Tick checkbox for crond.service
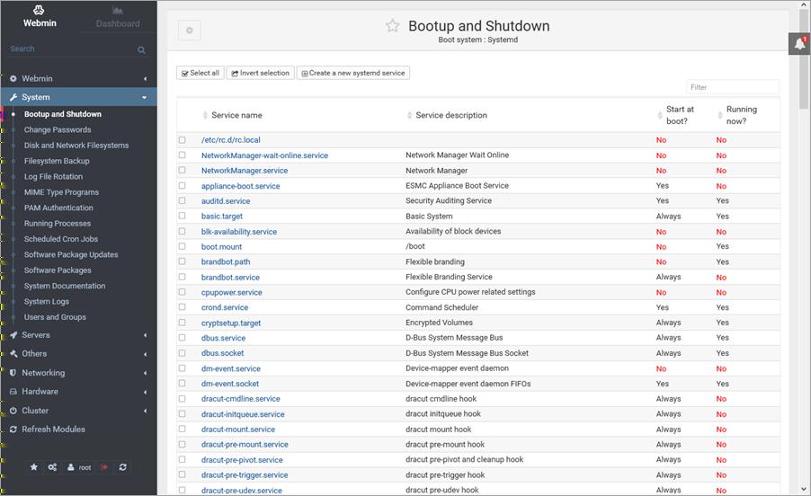The height and width of the screenshot is (496, 811). tap(182, 307)
